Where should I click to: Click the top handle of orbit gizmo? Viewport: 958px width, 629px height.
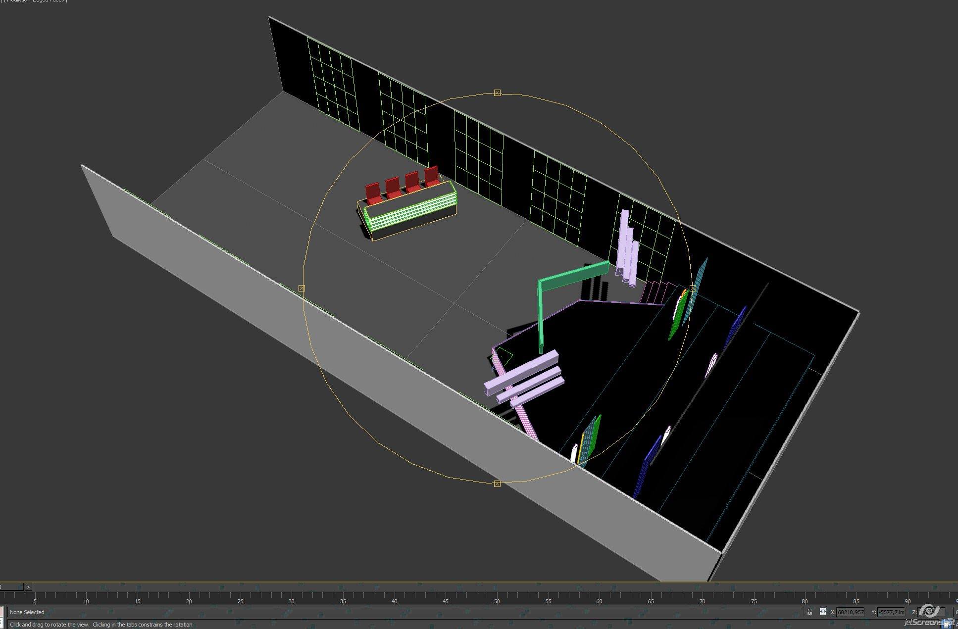(497, 93)
